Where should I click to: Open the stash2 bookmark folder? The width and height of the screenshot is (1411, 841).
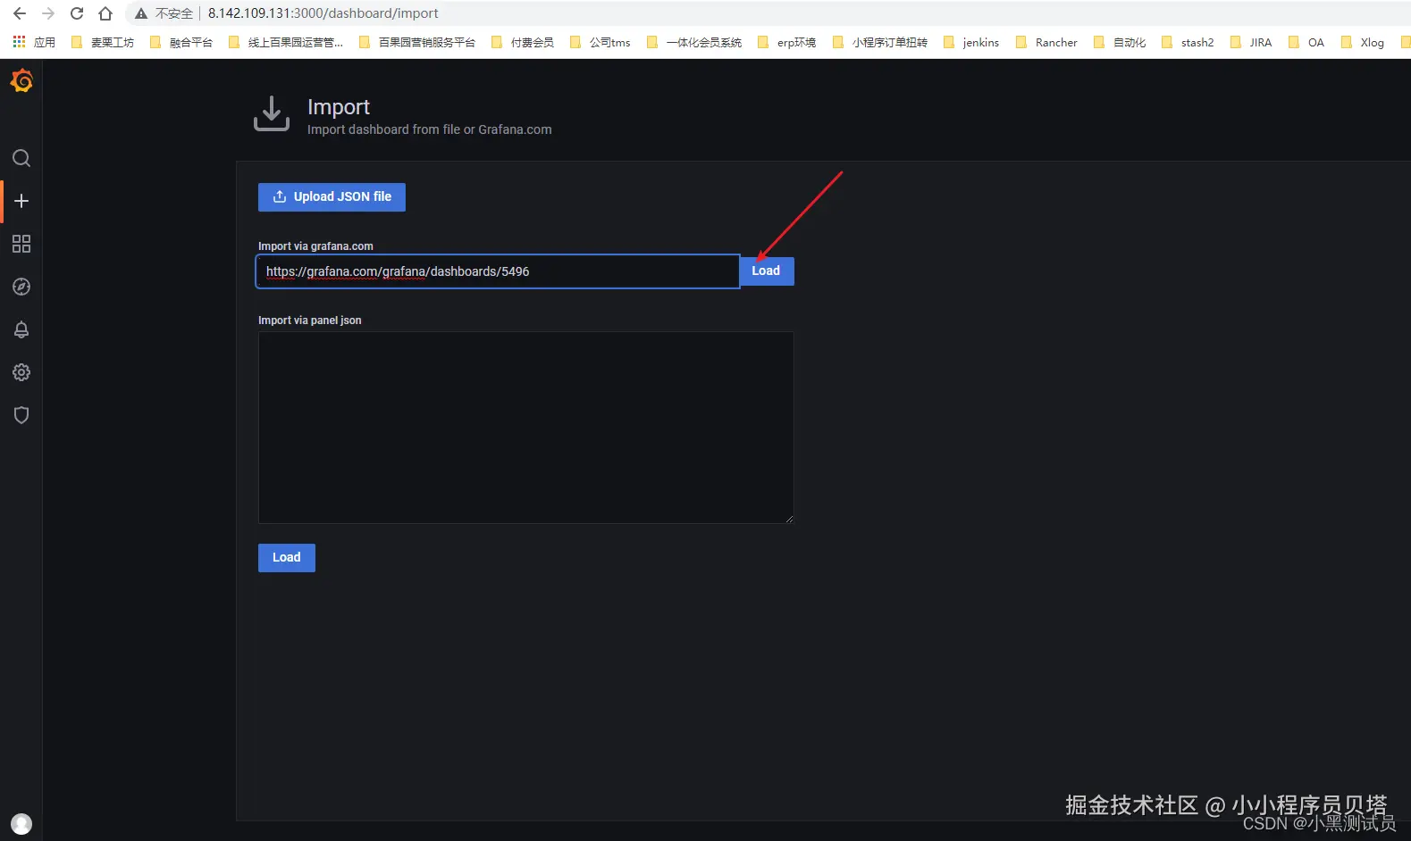pyautogui.click(x=1188, y=42)
